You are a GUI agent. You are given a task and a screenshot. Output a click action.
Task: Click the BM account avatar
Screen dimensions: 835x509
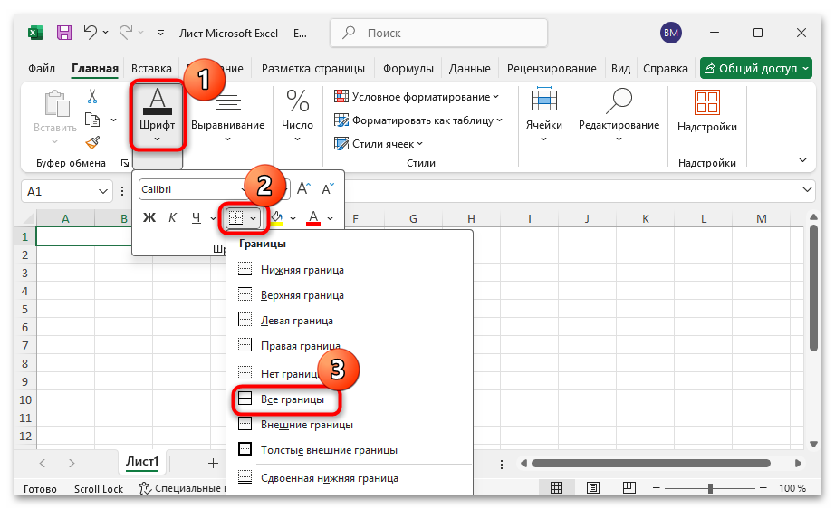[670, 33]
